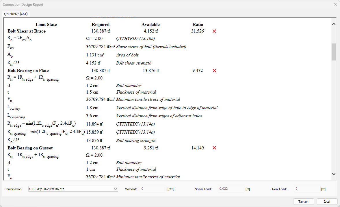Select the Bolt Bearing on Gusset heading
This screenshot has width=340, height=207.
point(30,148)
